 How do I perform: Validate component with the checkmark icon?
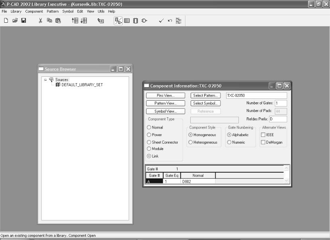click(x=161, y=21)
